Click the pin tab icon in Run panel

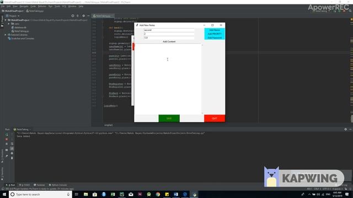(7, 156)
